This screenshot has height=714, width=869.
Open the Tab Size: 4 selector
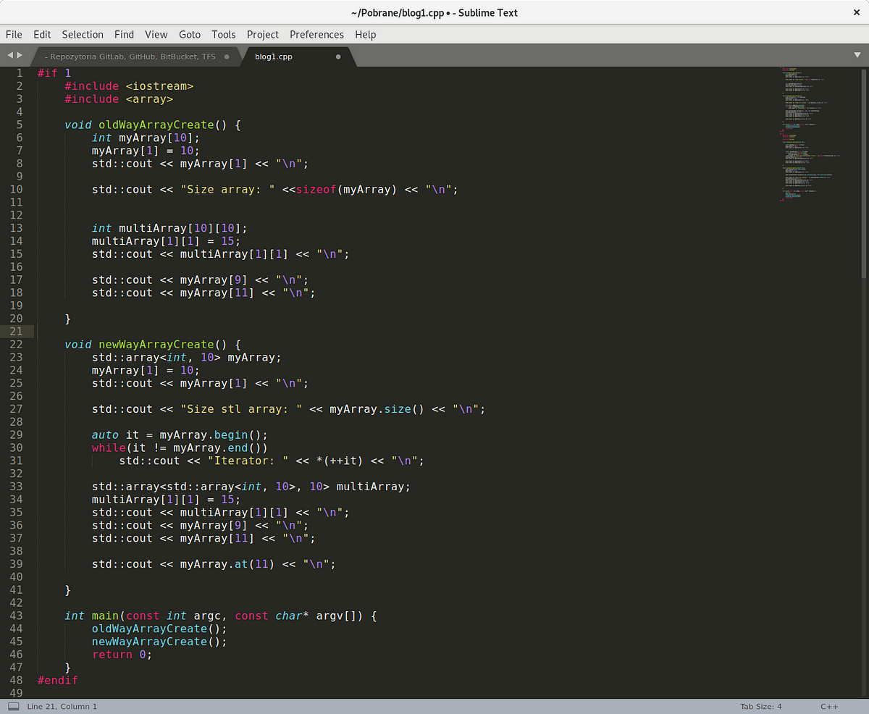click(x=761, y=706)
